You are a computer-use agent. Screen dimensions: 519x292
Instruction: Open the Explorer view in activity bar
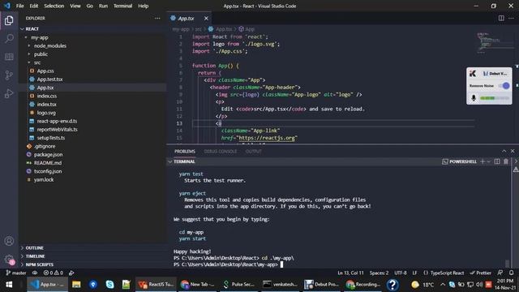(9, 20)
